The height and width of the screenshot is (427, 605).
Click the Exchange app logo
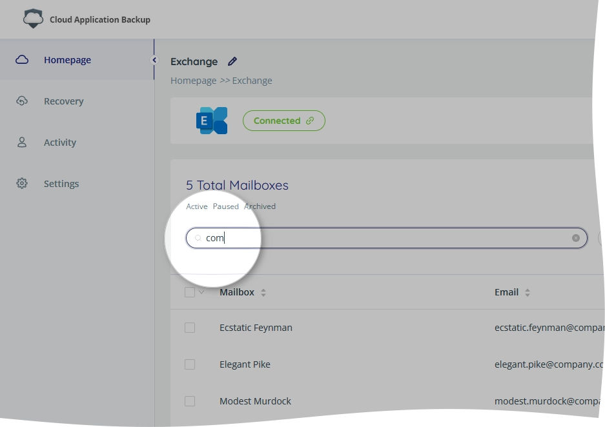212,121
